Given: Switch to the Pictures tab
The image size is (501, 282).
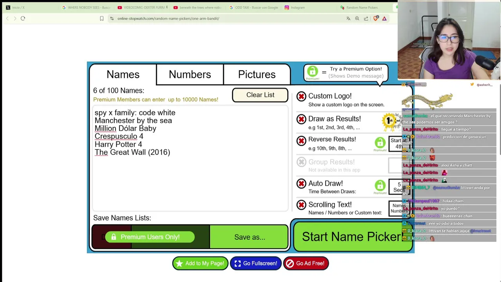Looking at the screenshot, I should pyautogui.click(x=257, y=74).
